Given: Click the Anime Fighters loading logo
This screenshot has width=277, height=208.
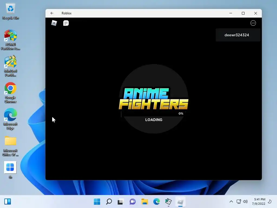Looking at the screenshot, I should click(x=154, y=98).
